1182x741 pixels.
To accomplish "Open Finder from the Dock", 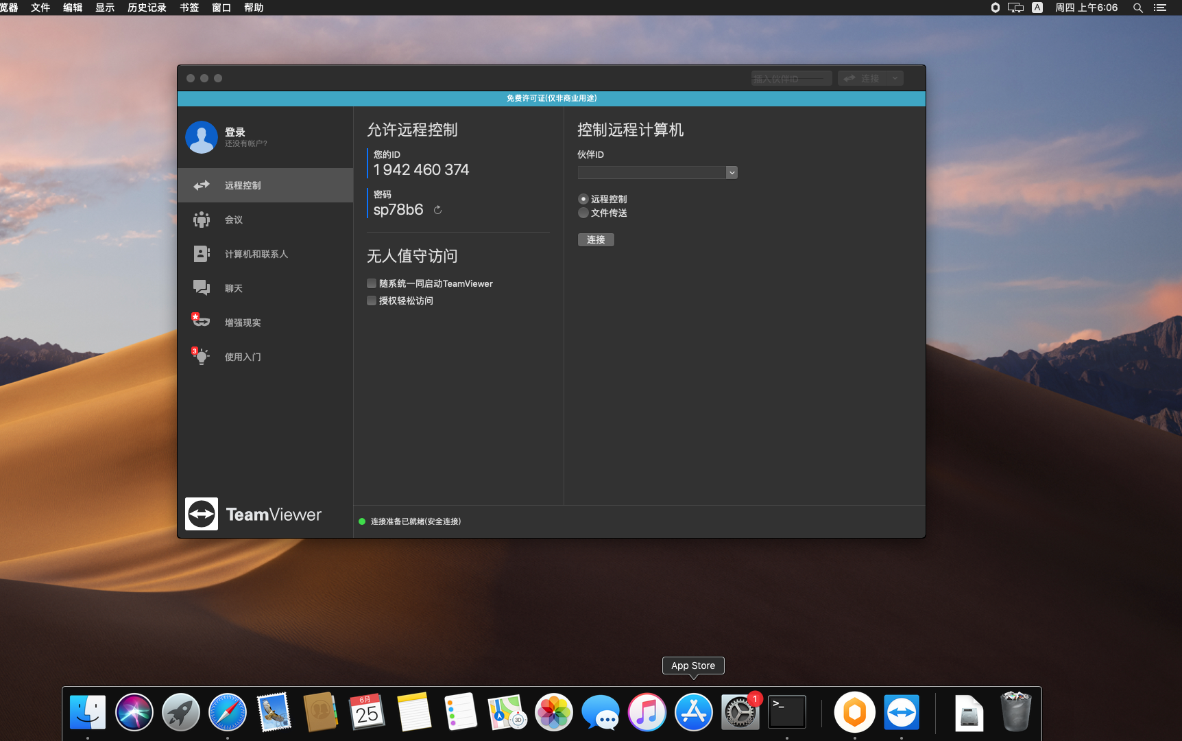I will [x=88, y=712].
